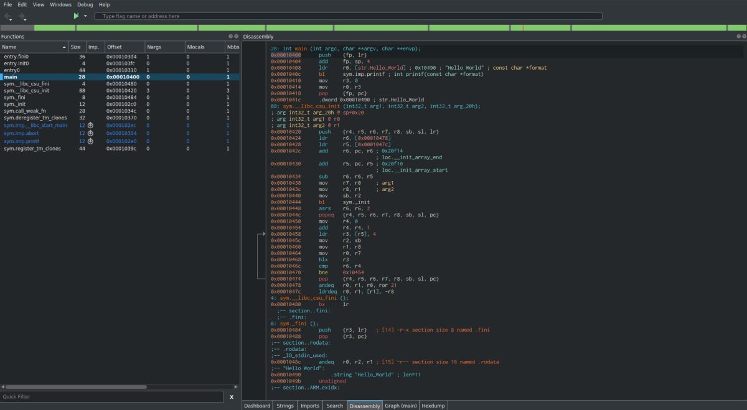
Task: Click import icon on sym.imp.printf row
Action: (90, 141)
